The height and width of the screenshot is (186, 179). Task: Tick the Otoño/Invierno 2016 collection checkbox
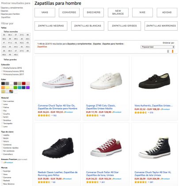tap(2, 68)
